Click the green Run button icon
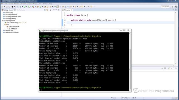 click(x=25, y=7)
